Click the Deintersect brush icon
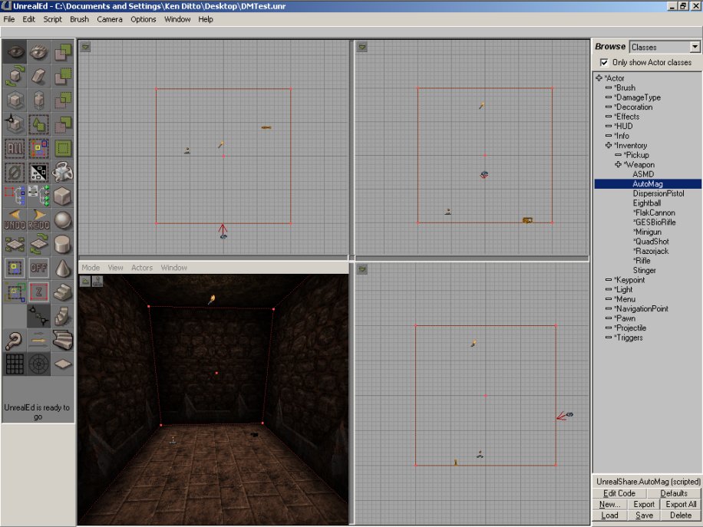 tap(63, 124)
